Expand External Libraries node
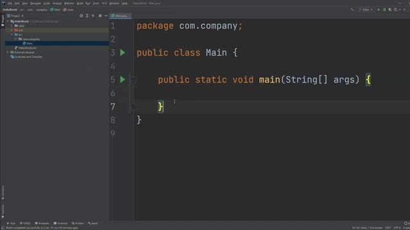Image resolution: width=410 pixels, height=230 pixels. (8, 52)
